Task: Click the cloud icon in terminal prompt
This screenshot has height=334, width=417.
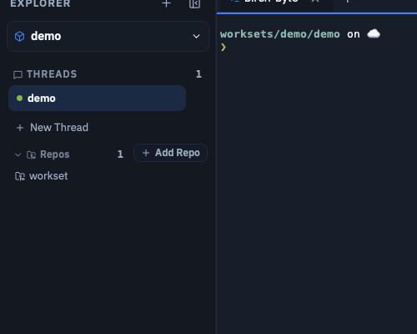Action: point(374,33)
